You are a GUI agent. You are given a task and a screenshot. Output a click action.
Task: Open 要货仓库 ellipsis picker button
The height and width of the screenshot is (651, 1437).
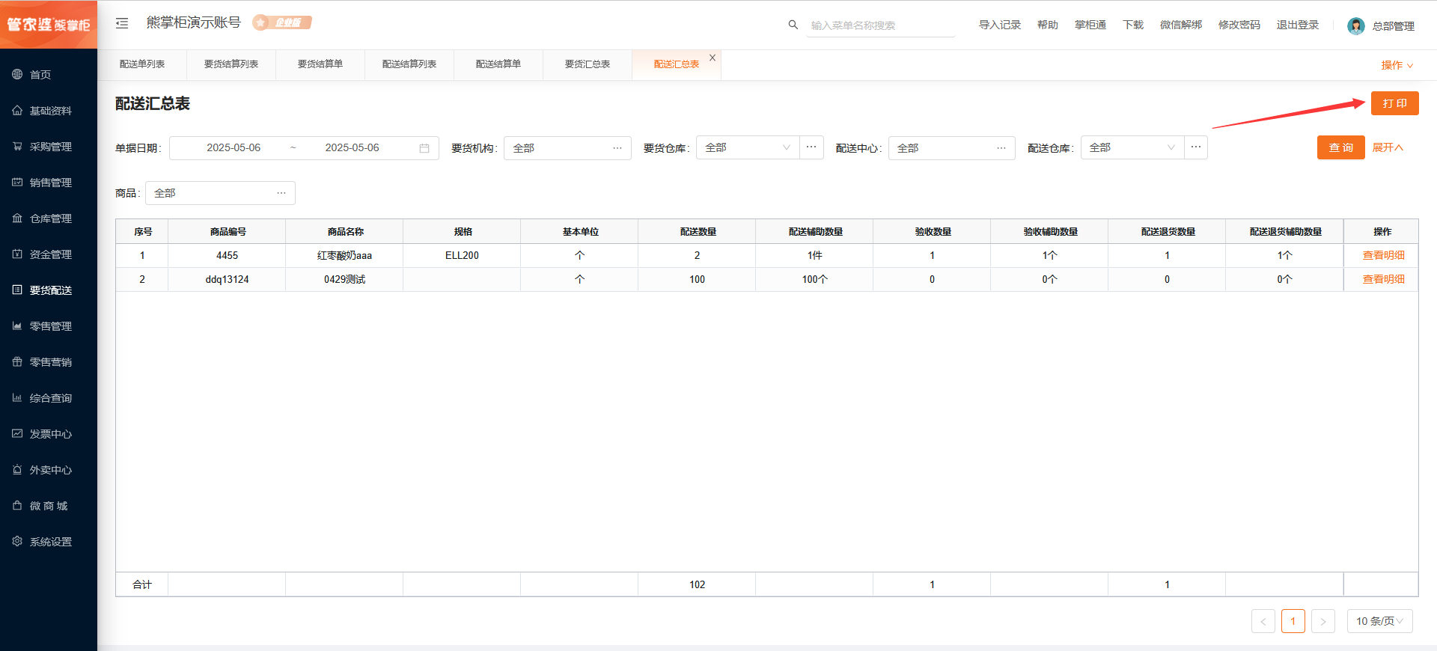(x=811, y=147)
